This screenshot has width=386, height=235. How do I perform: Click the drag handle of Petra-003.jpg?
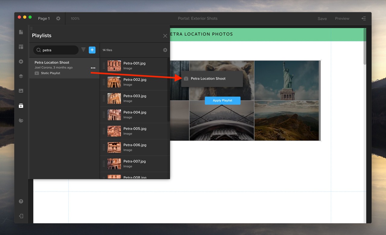104,98
